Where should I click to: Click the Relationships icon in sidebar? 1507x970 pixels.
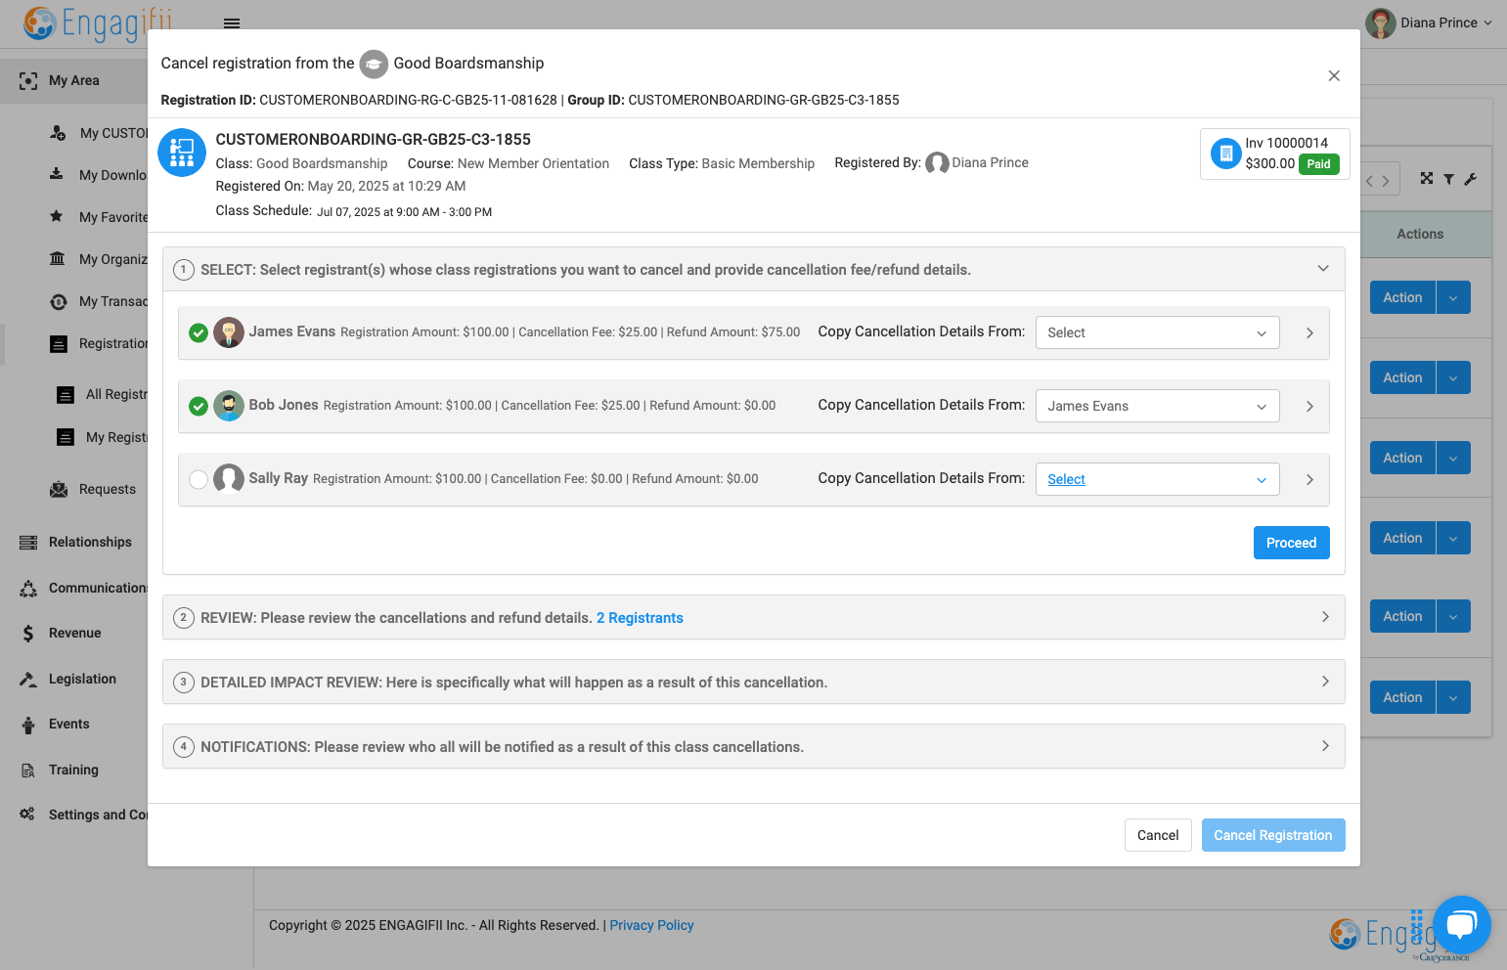(28, 542)
